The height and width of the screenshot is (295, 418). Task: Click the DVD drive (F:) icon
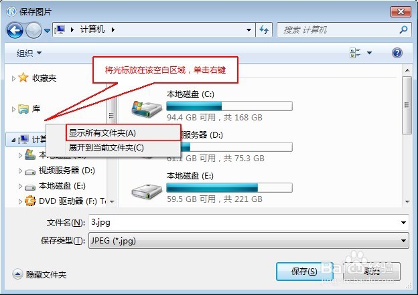tap(30, 201)
